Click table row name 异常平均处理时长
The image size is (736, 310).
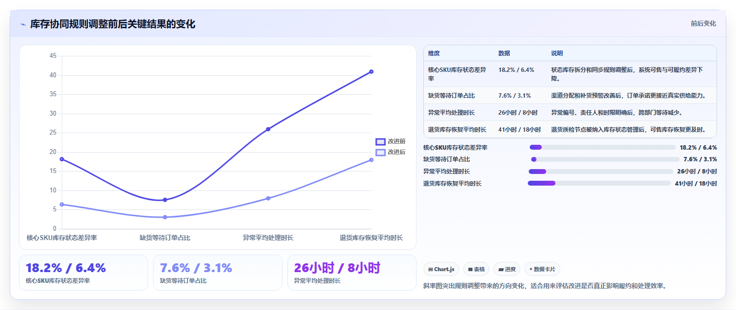coord(451,113)
